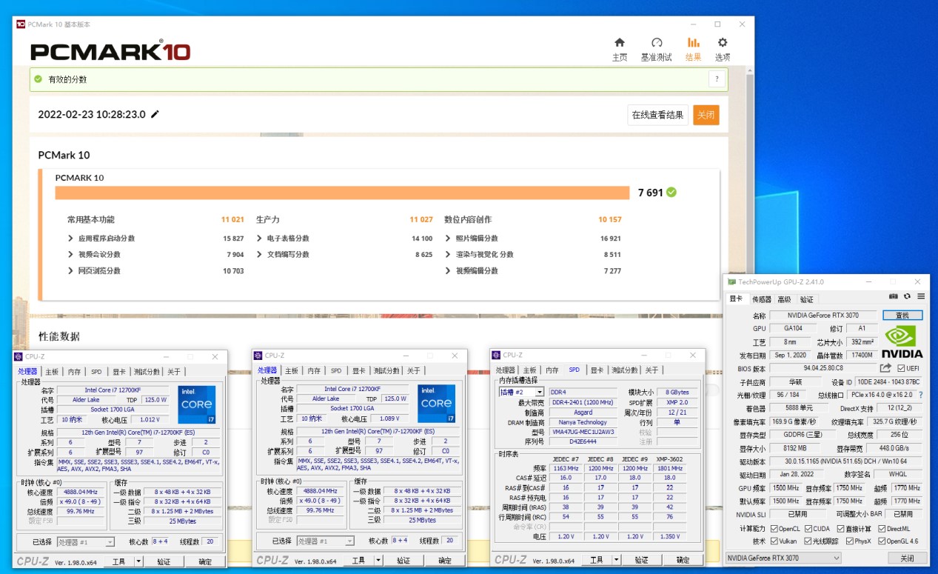Image resolution: width=938 pixels, height=574 pixels.
Task: Click the 关闭 button at GPU-Z bottom
Action: (907, 558)
